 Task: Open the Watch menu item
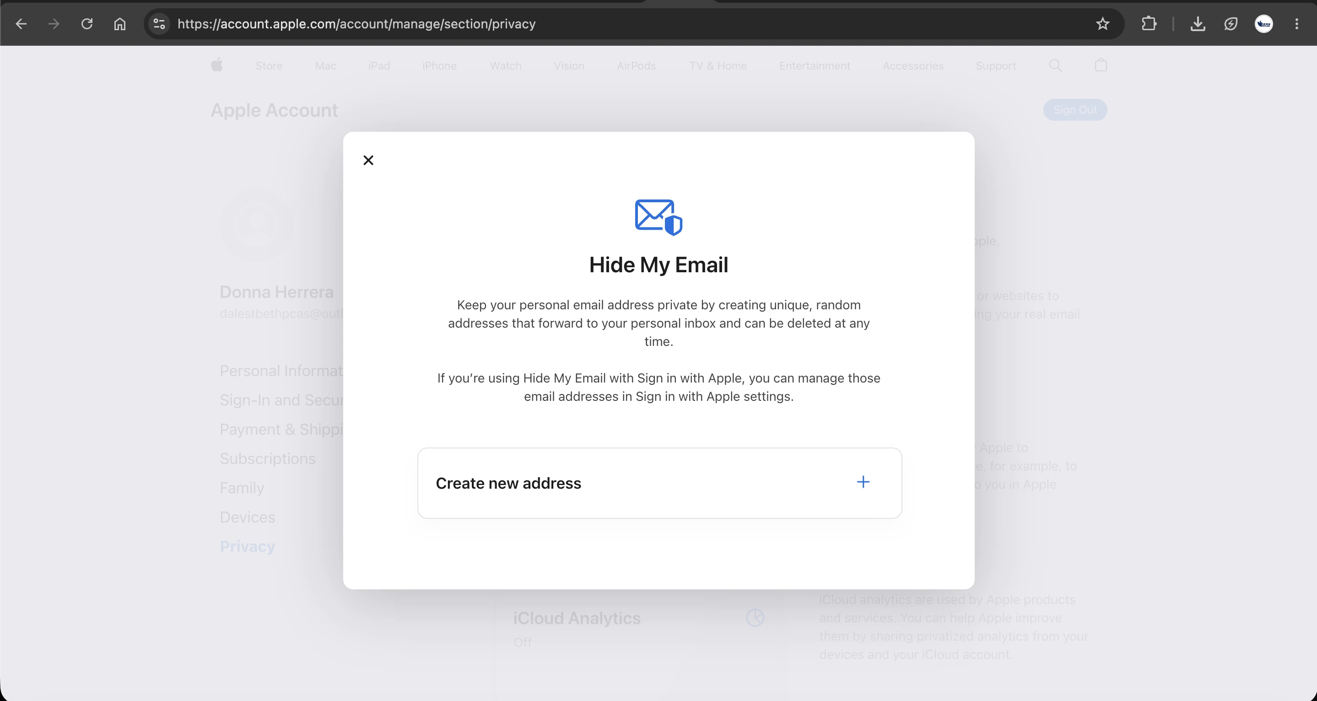pos(505,66)
